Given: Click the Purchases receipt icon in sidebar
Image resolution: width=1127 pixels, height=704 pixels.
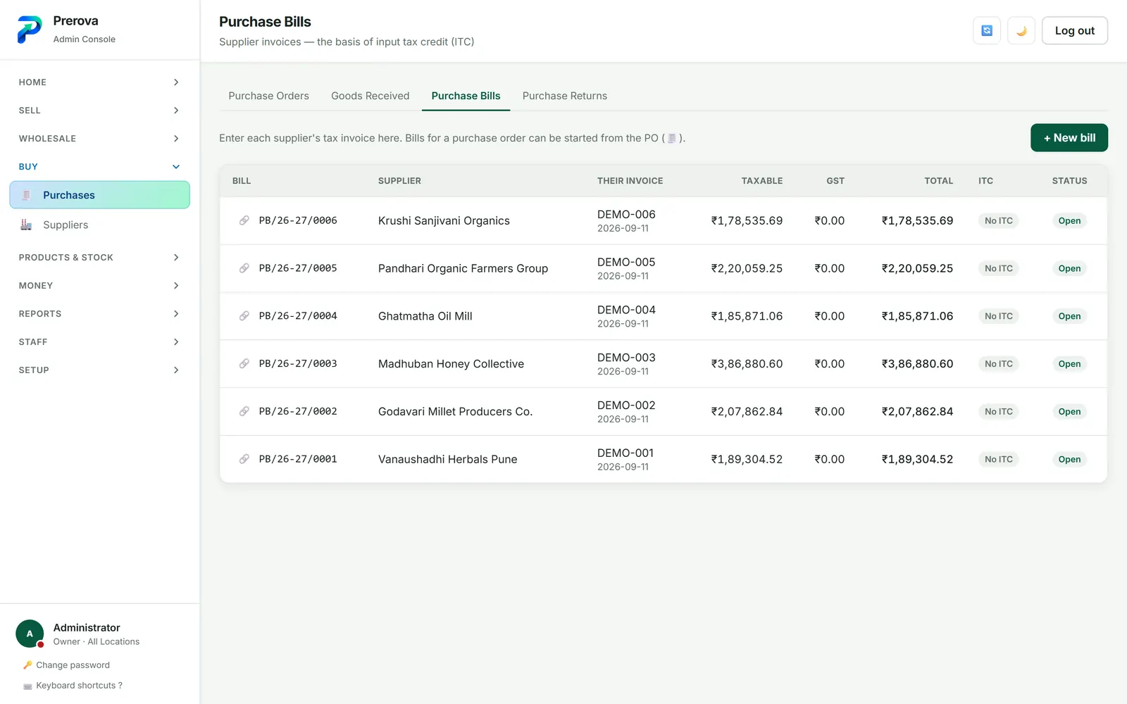Looking at the screenshot, I should (26, 195).
